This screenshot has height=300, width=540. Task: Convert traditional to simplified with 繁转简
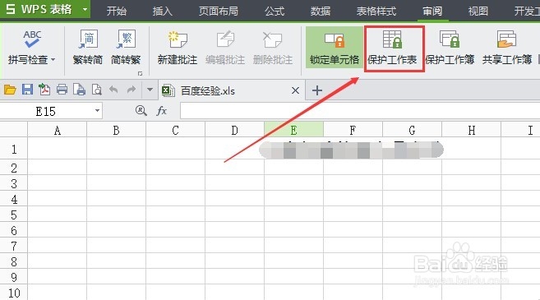[88, 48]
